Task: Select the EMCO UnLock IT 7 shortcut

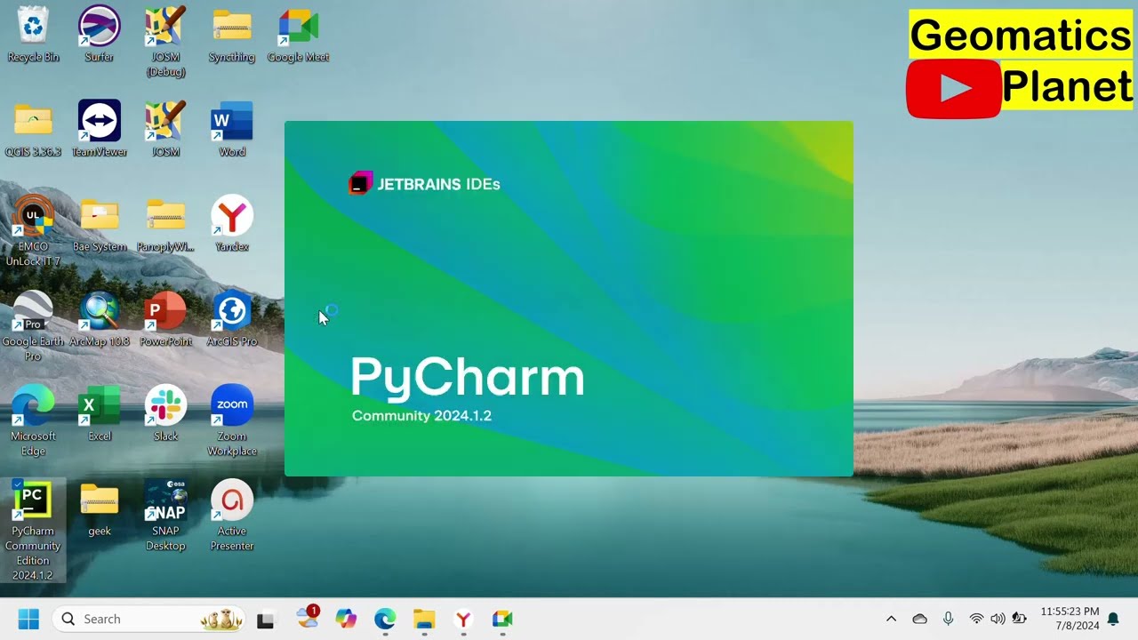Action: click(33, 231)
